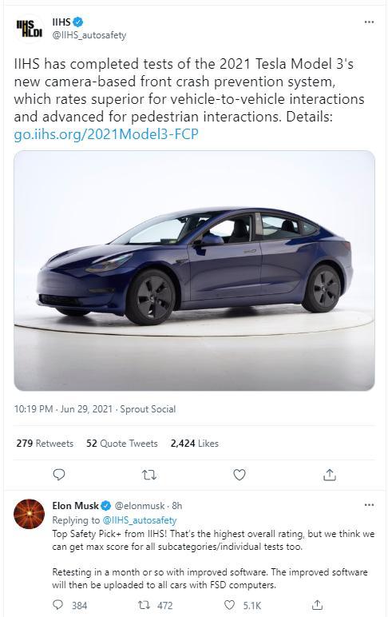Open the @IIHS_autosafety mention in reply
Screen dimensions: 388x617
[140, 520]
